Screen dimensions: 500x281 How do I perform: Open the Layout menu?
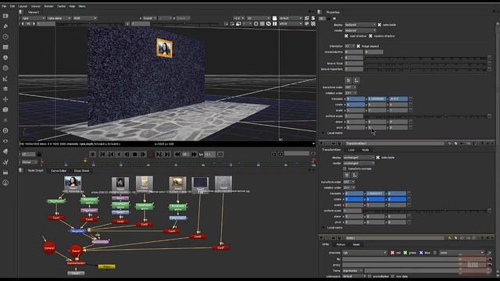23,6
